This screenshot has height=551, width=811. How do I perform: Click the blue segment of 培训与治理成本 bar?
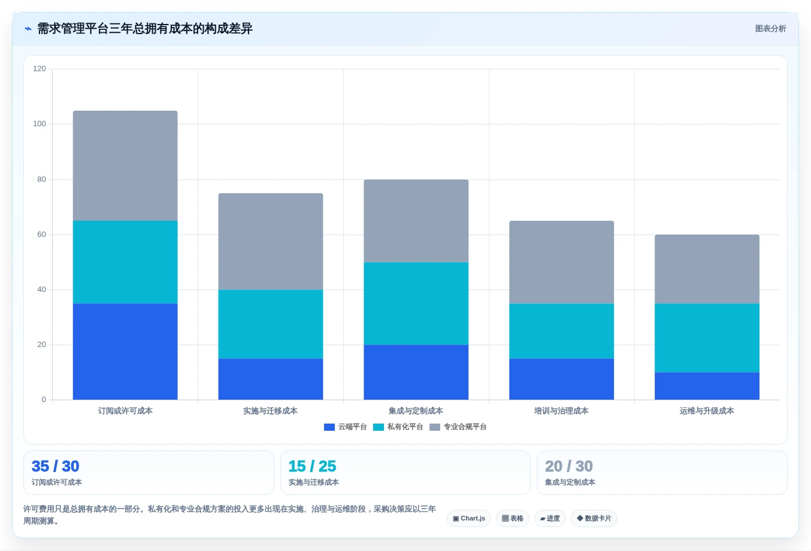tap(562, 379)
